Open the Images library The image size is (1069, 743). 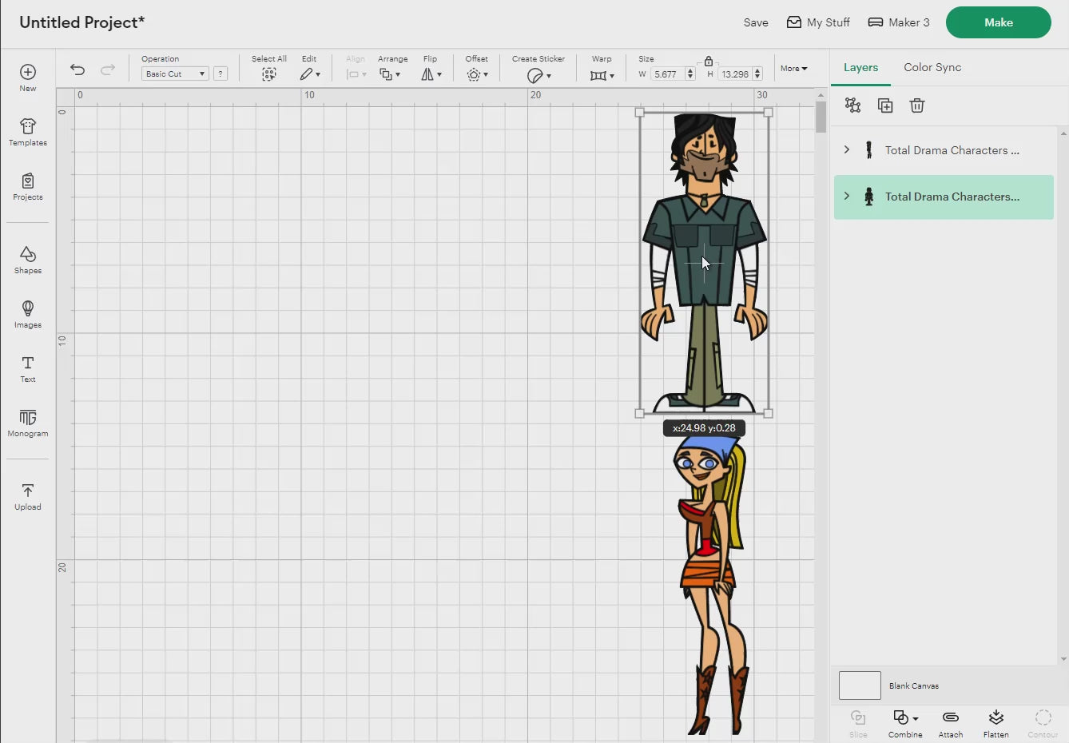pos(28,314)
